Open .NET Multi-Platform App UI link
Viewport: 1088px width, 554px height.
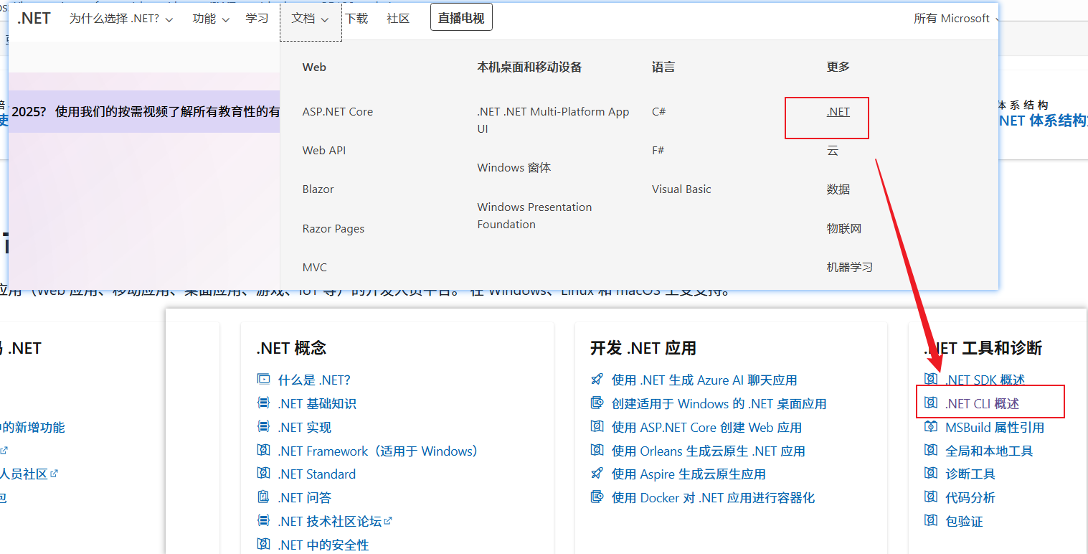pyautogui.click(x=553, y=121)
